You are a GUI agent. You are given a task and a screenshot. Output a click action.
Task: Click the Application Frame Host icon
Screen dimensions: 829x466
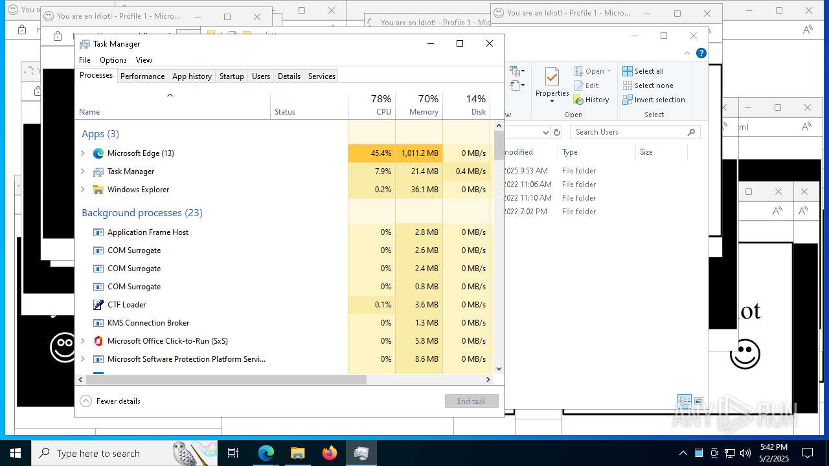click(x=98, y=232)
